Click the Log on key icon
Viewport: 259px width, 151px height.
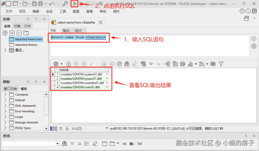tap(65, 4)
